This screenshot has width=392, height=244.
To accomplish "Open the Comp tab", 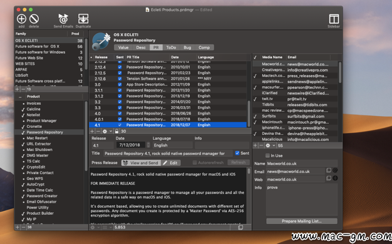I will pos(204,47).
